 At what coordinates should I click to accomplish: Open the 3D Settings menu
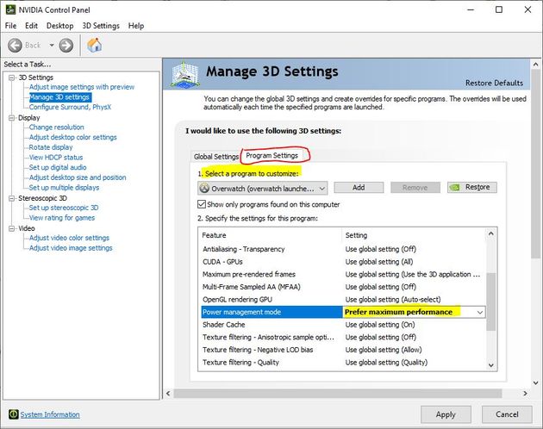click(101, 26)
